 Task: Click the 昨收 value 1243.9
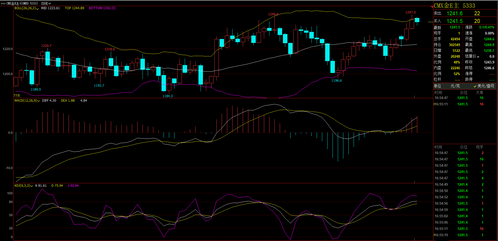coord(489,62)
